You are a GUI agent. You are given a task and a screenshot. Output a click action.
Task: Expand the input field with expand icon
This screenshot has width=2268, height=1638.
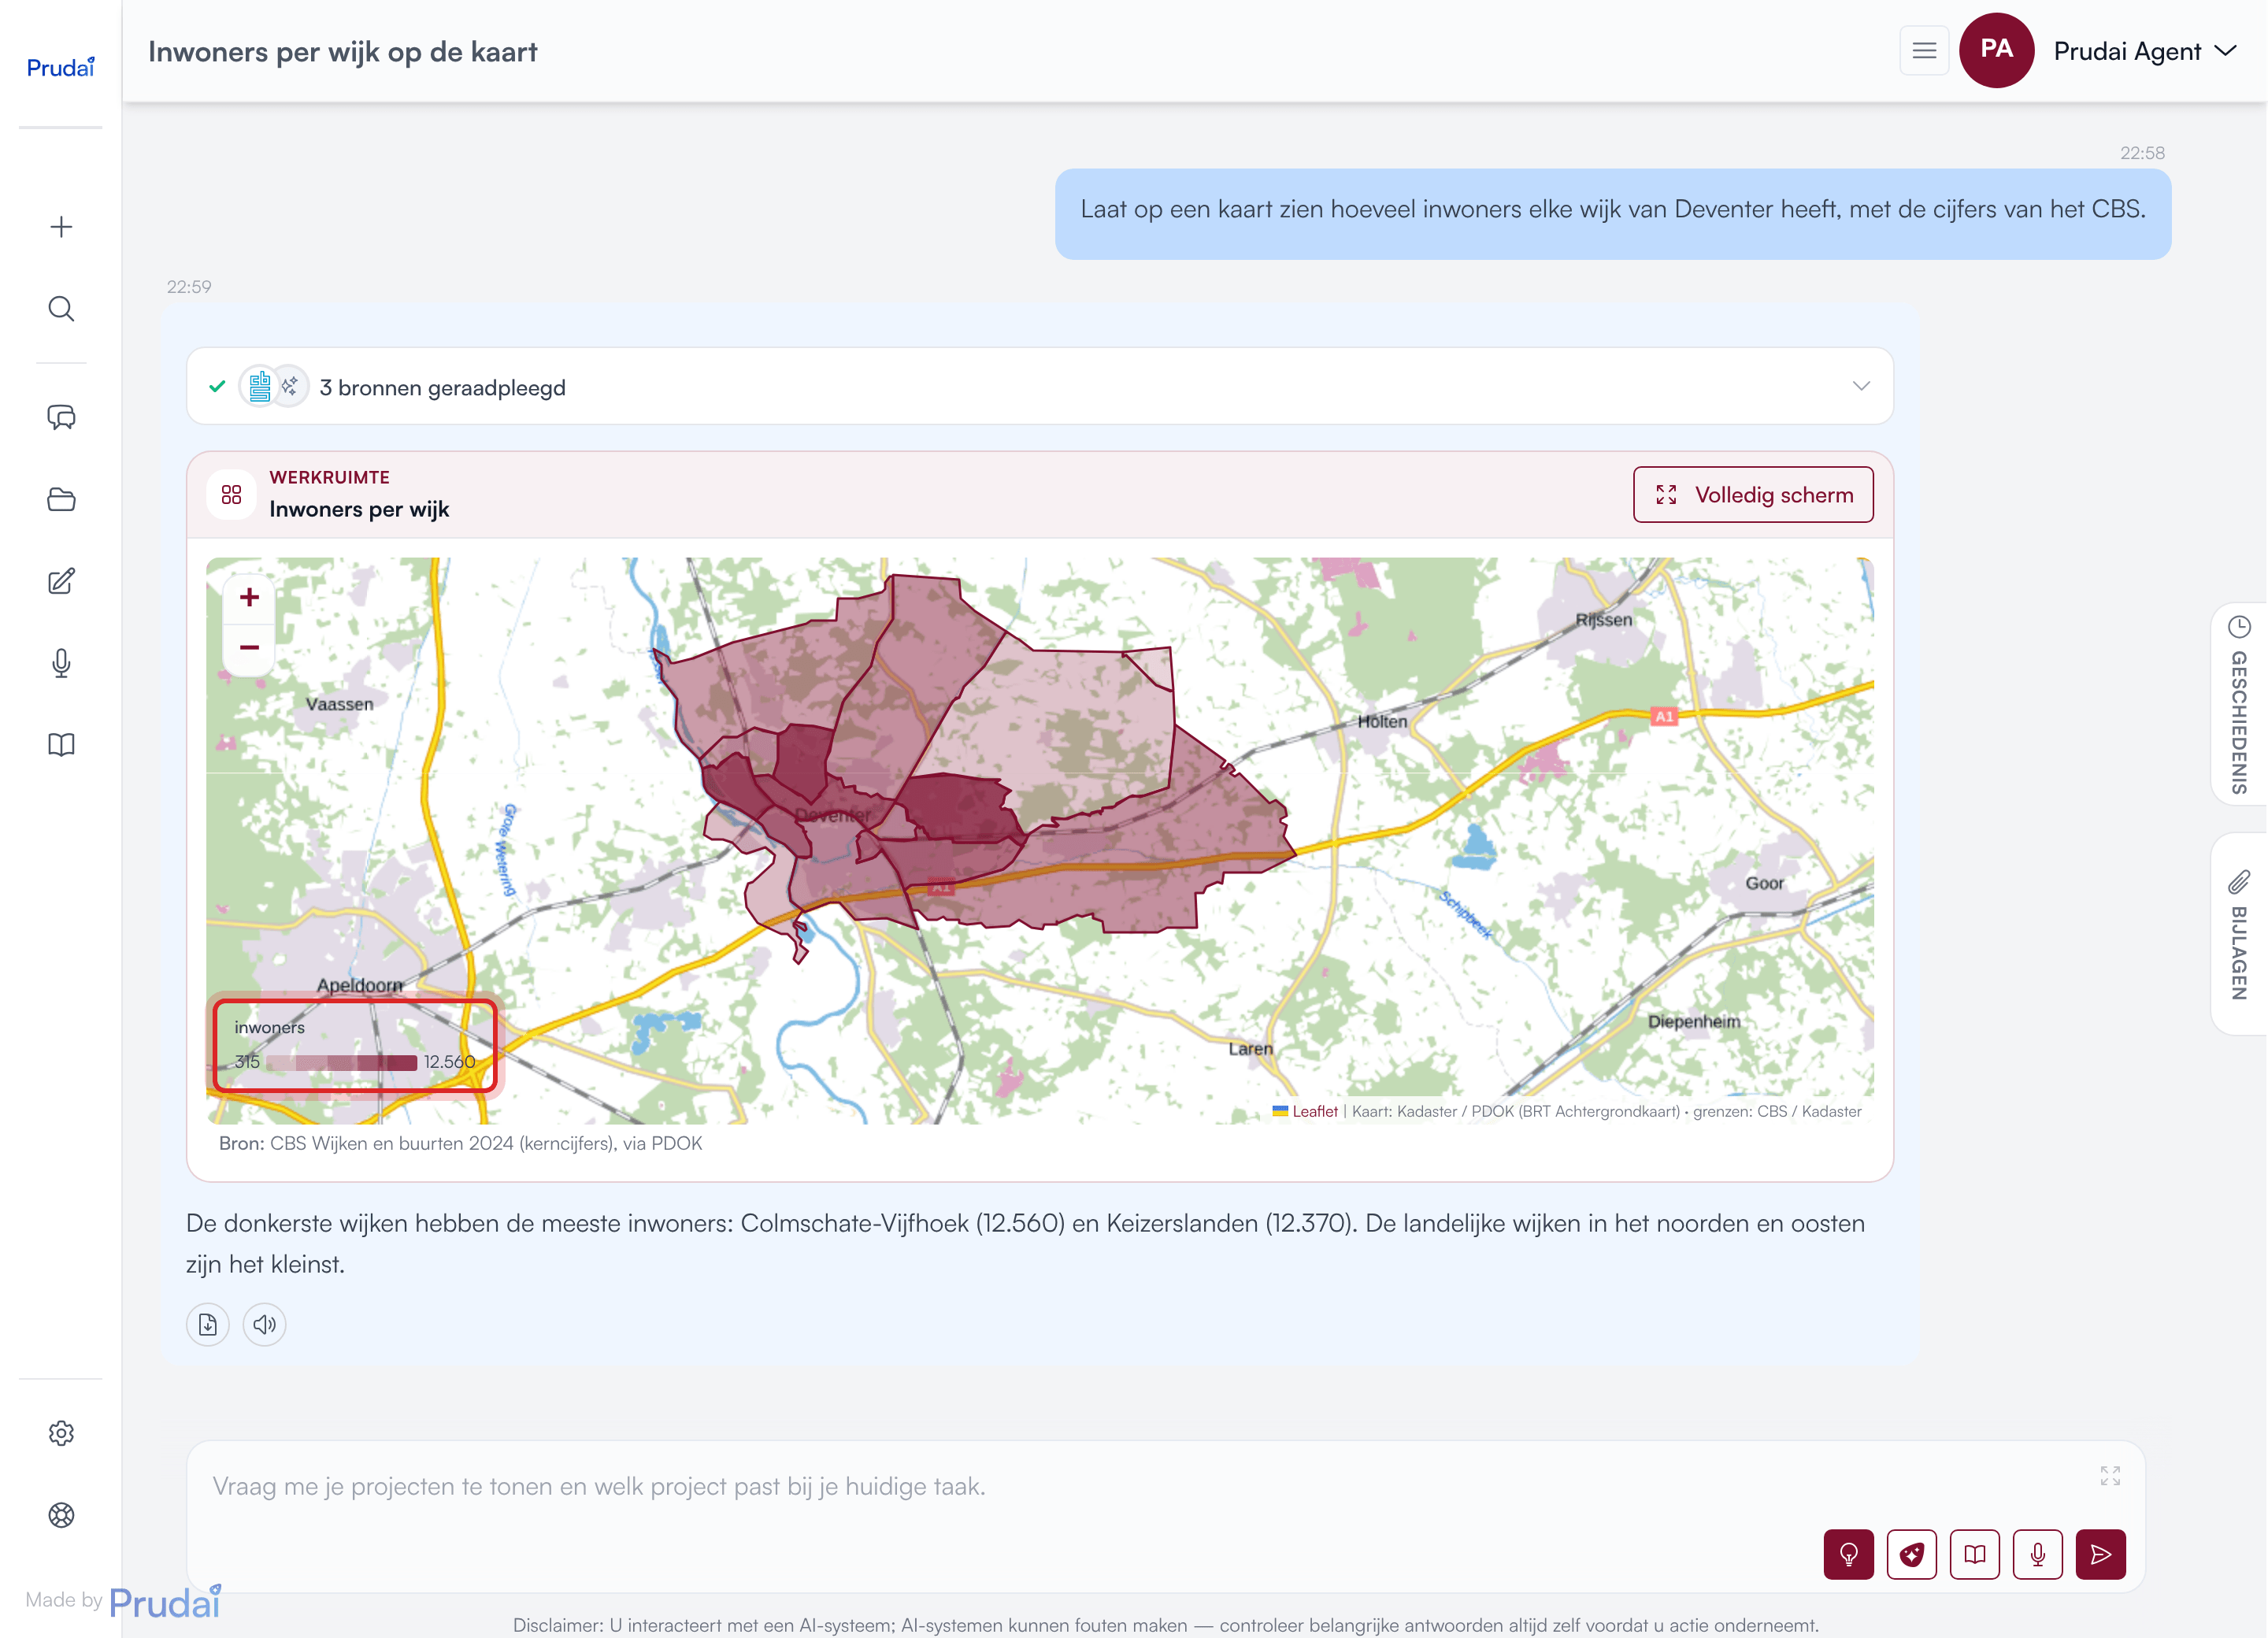pos(2110,1476)
